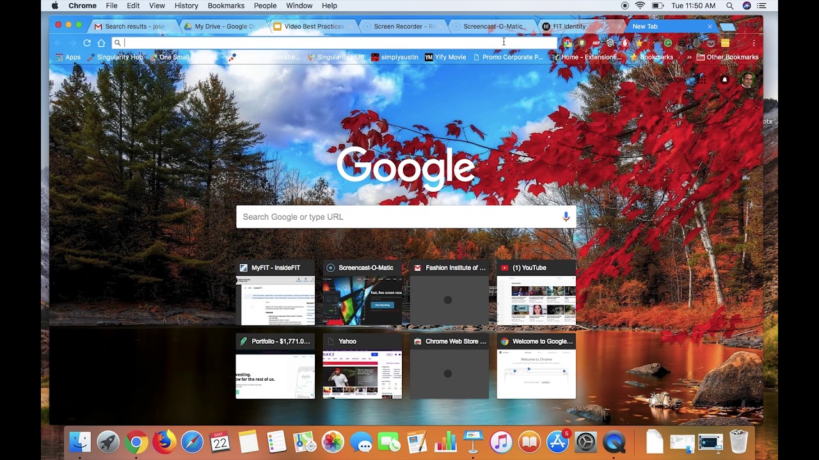Open Google notifications bell icon
This screenshot has width=819, height=460.
[724, 80]
